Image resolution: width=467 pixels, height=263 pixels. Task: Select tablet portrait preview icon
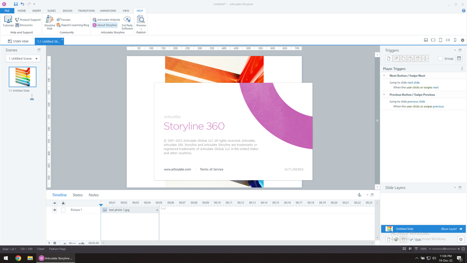(x=440, y=40)
